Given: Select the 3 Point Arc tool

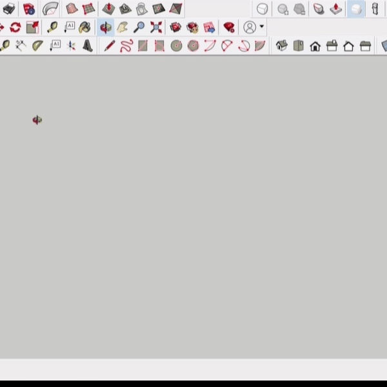Looking at the screenshot, I should click(x=244, y=46).
